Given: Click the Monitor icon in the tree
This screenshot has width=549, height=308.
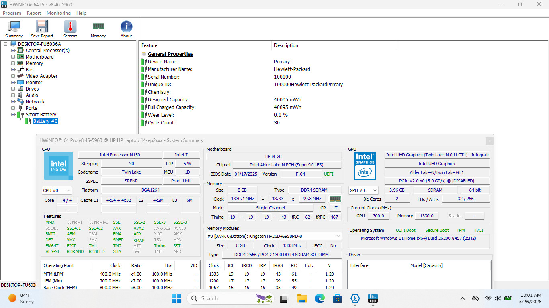Looking at the screenshot, I should [x=20, y=82].
